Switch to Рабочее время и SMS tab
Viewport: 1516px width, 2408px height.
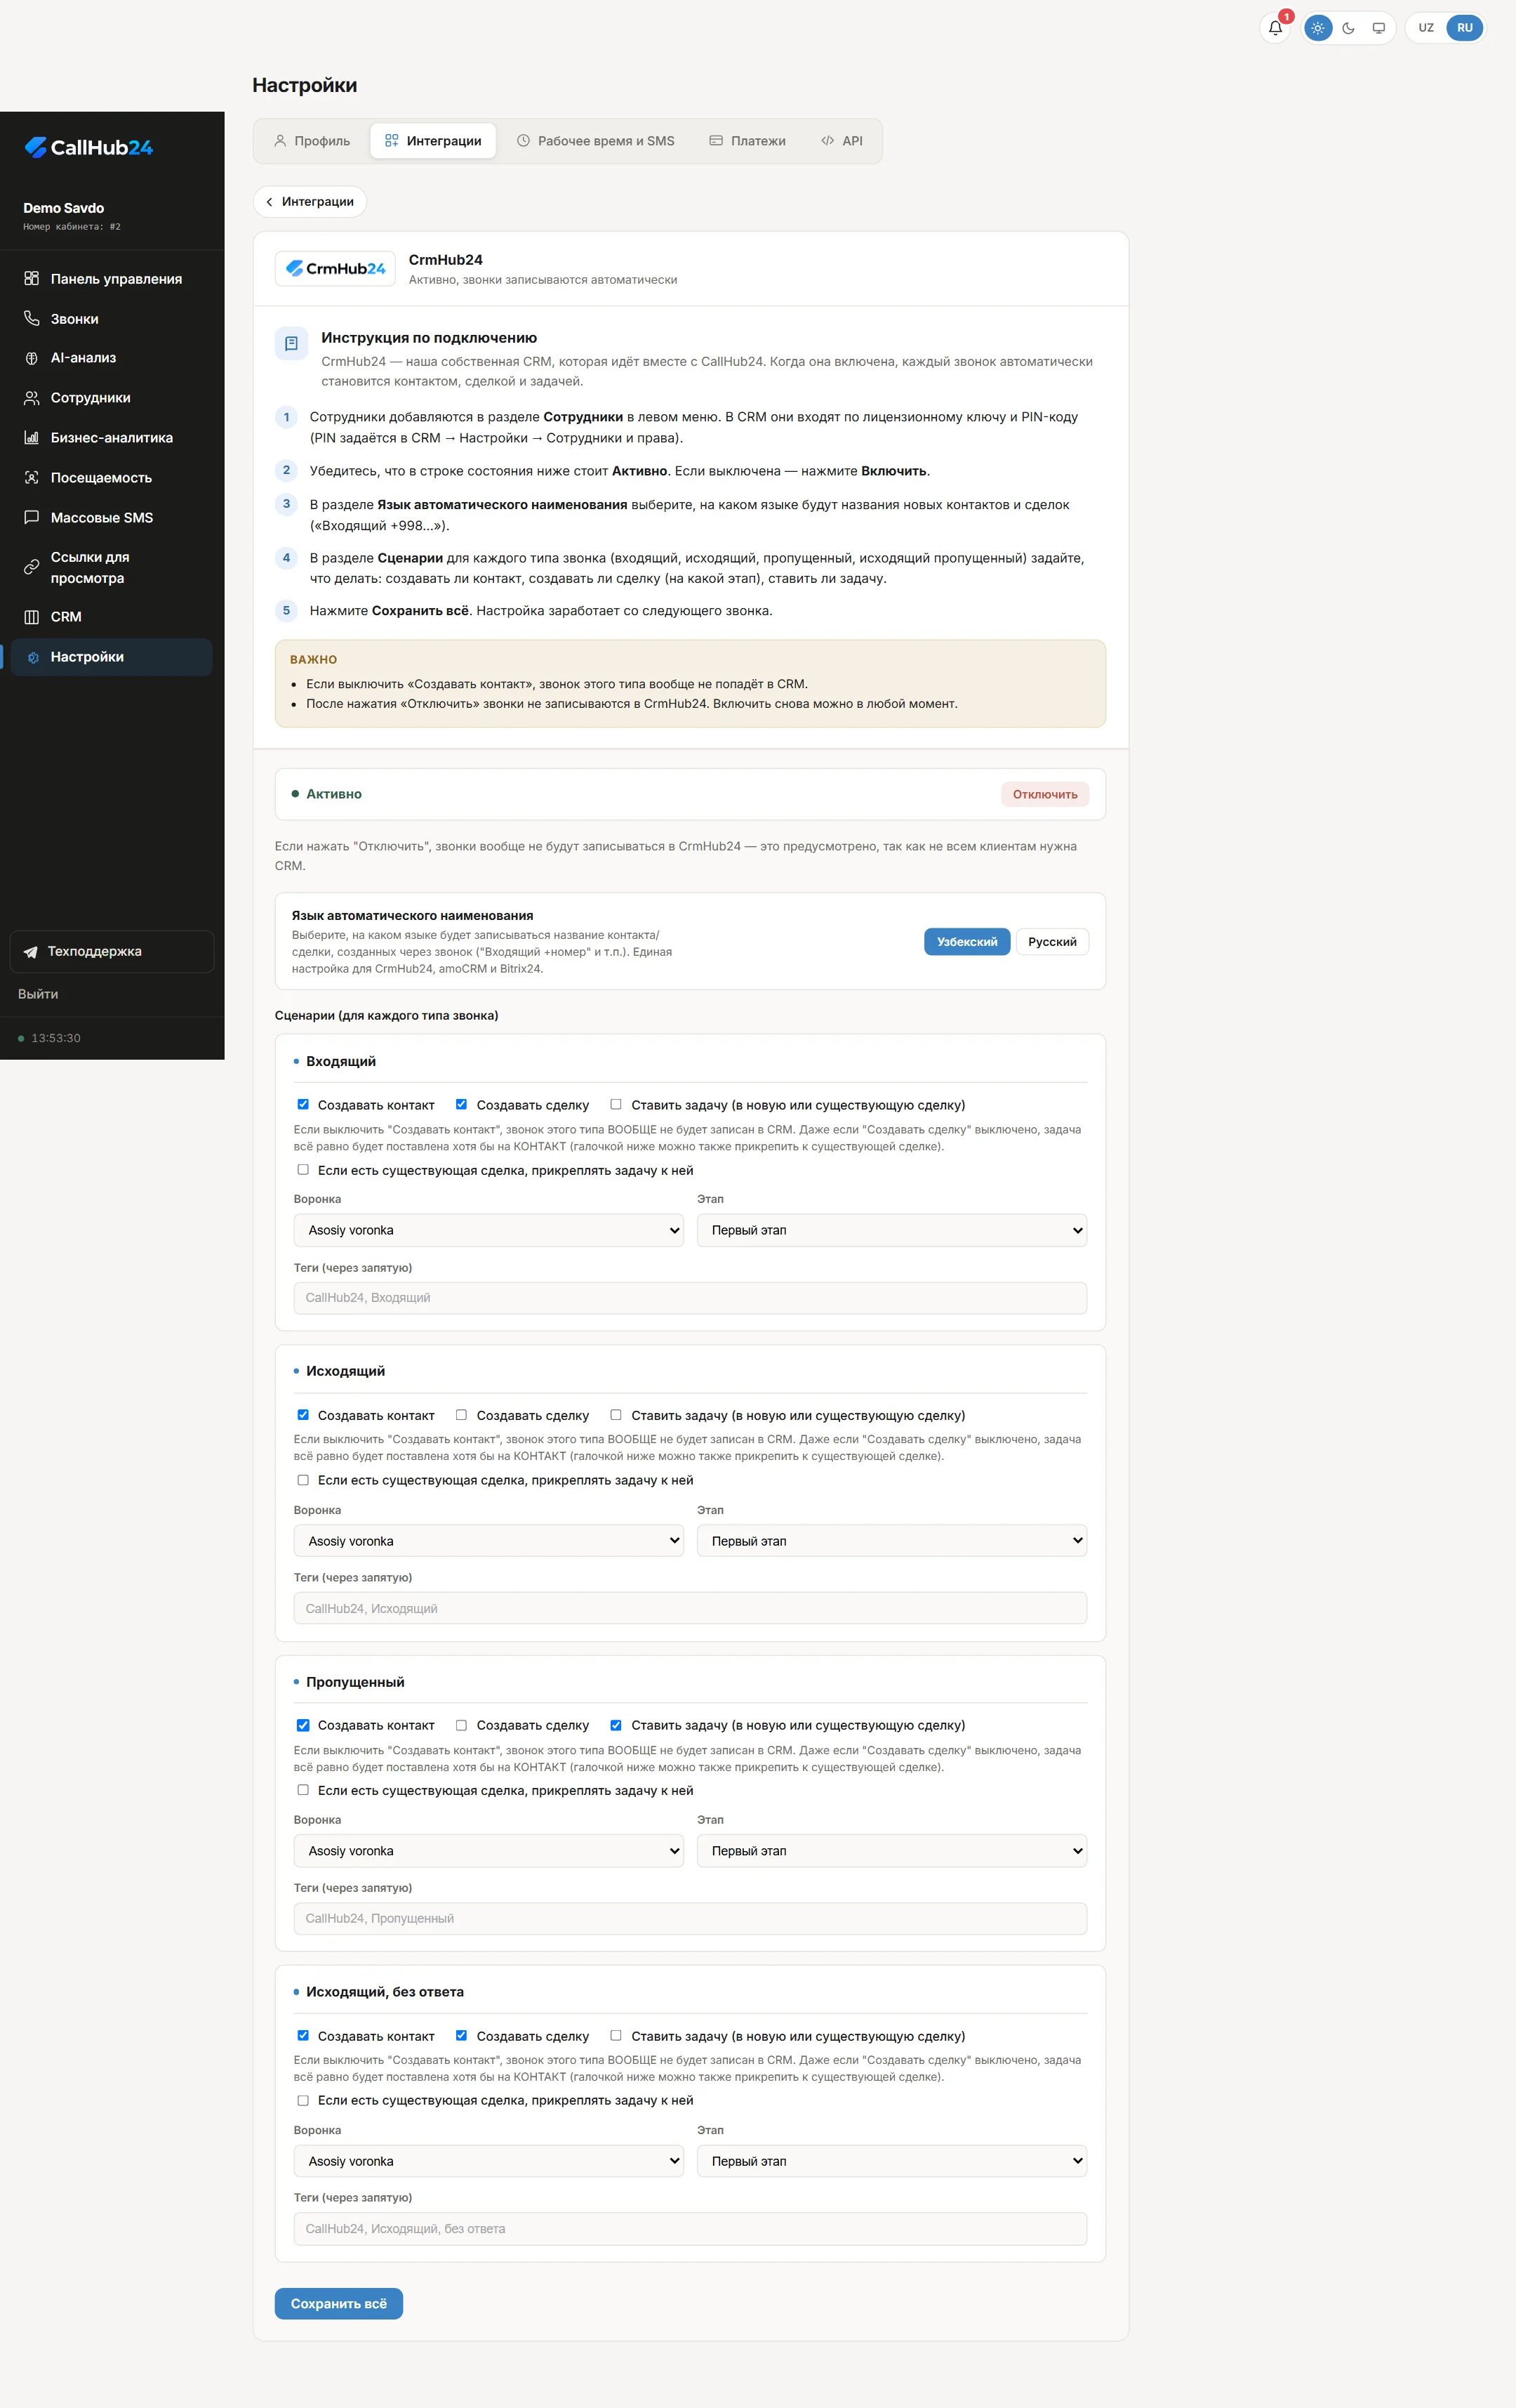(596, 141)
